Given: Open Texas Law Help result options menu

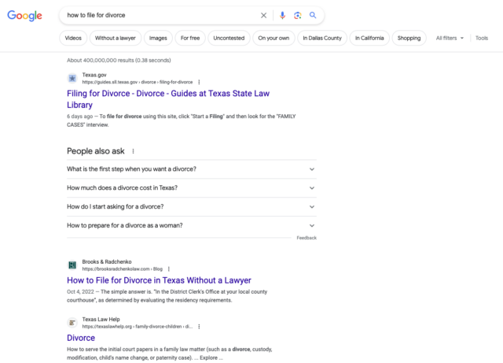Looking at the screenshot, I should click(199, 326).
